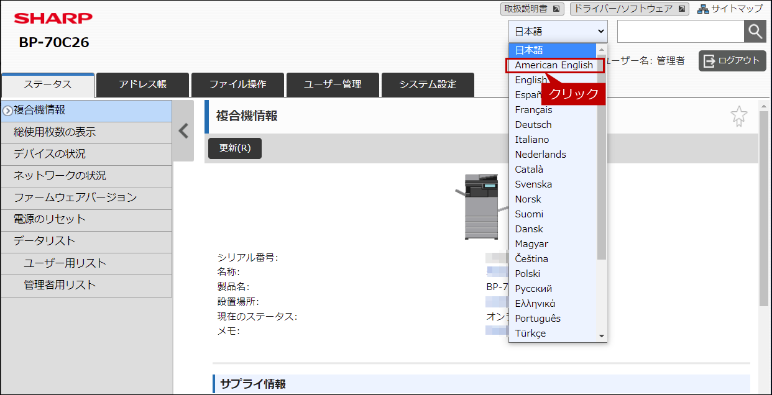This screenshot has width=772, height=395.
Task: Choose Suomi language option
Action: coord(553,214)
